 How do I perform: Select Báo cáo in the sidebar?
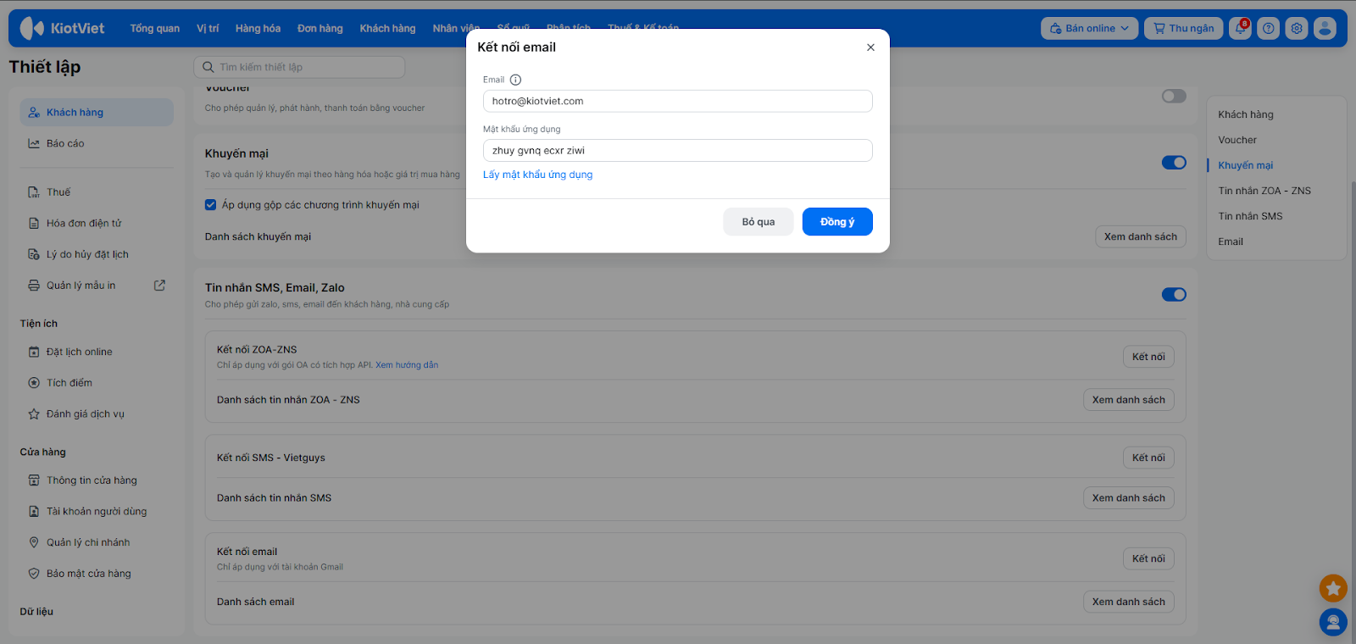[65, 144]
